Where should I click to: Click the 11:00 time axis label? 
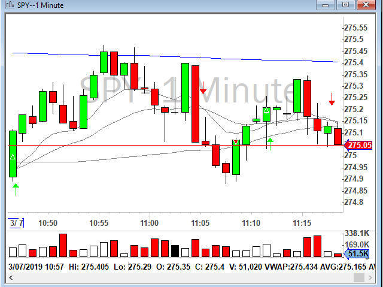coord(149,223)
